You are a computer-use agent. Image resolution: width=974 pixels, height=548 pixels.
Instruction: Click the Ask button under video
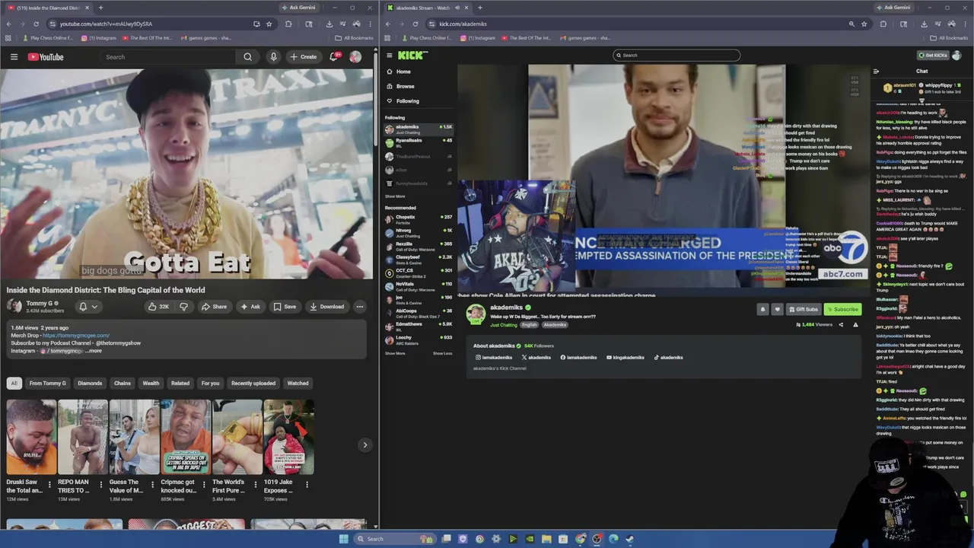pyautogui.click(x=250, y=307)
